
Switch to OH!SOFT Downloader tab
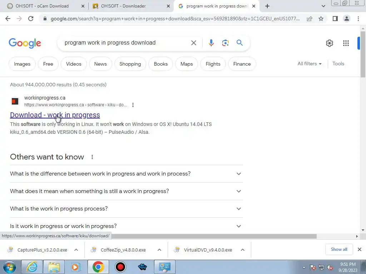pyautogui.click(x=123, y=6)
